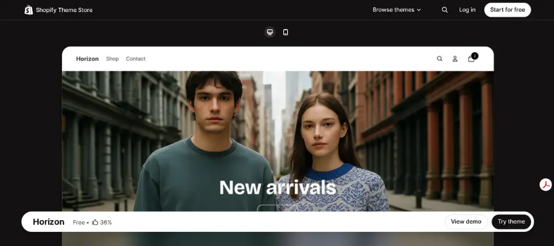Click the red Adobe Acrobat extension icon
This screenshot has height=246, width=554.
click(546, 185)
